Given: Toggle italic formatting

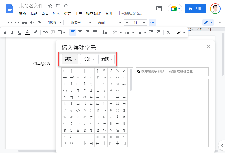Looking at the screenshot, I should (x=12, y=33).
